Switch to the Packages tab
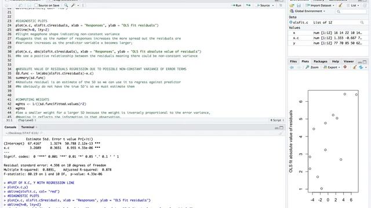371x208 pixels. (x=321, y=61)
